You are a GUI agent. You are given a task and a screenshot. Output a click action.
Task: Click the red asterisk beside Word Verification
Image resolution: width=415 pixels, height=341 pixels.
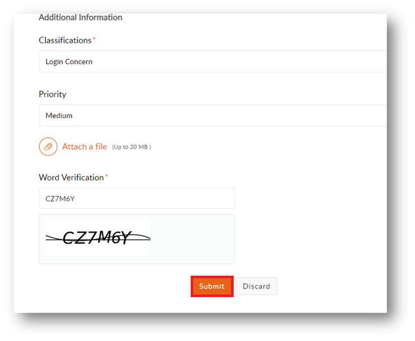107,176
